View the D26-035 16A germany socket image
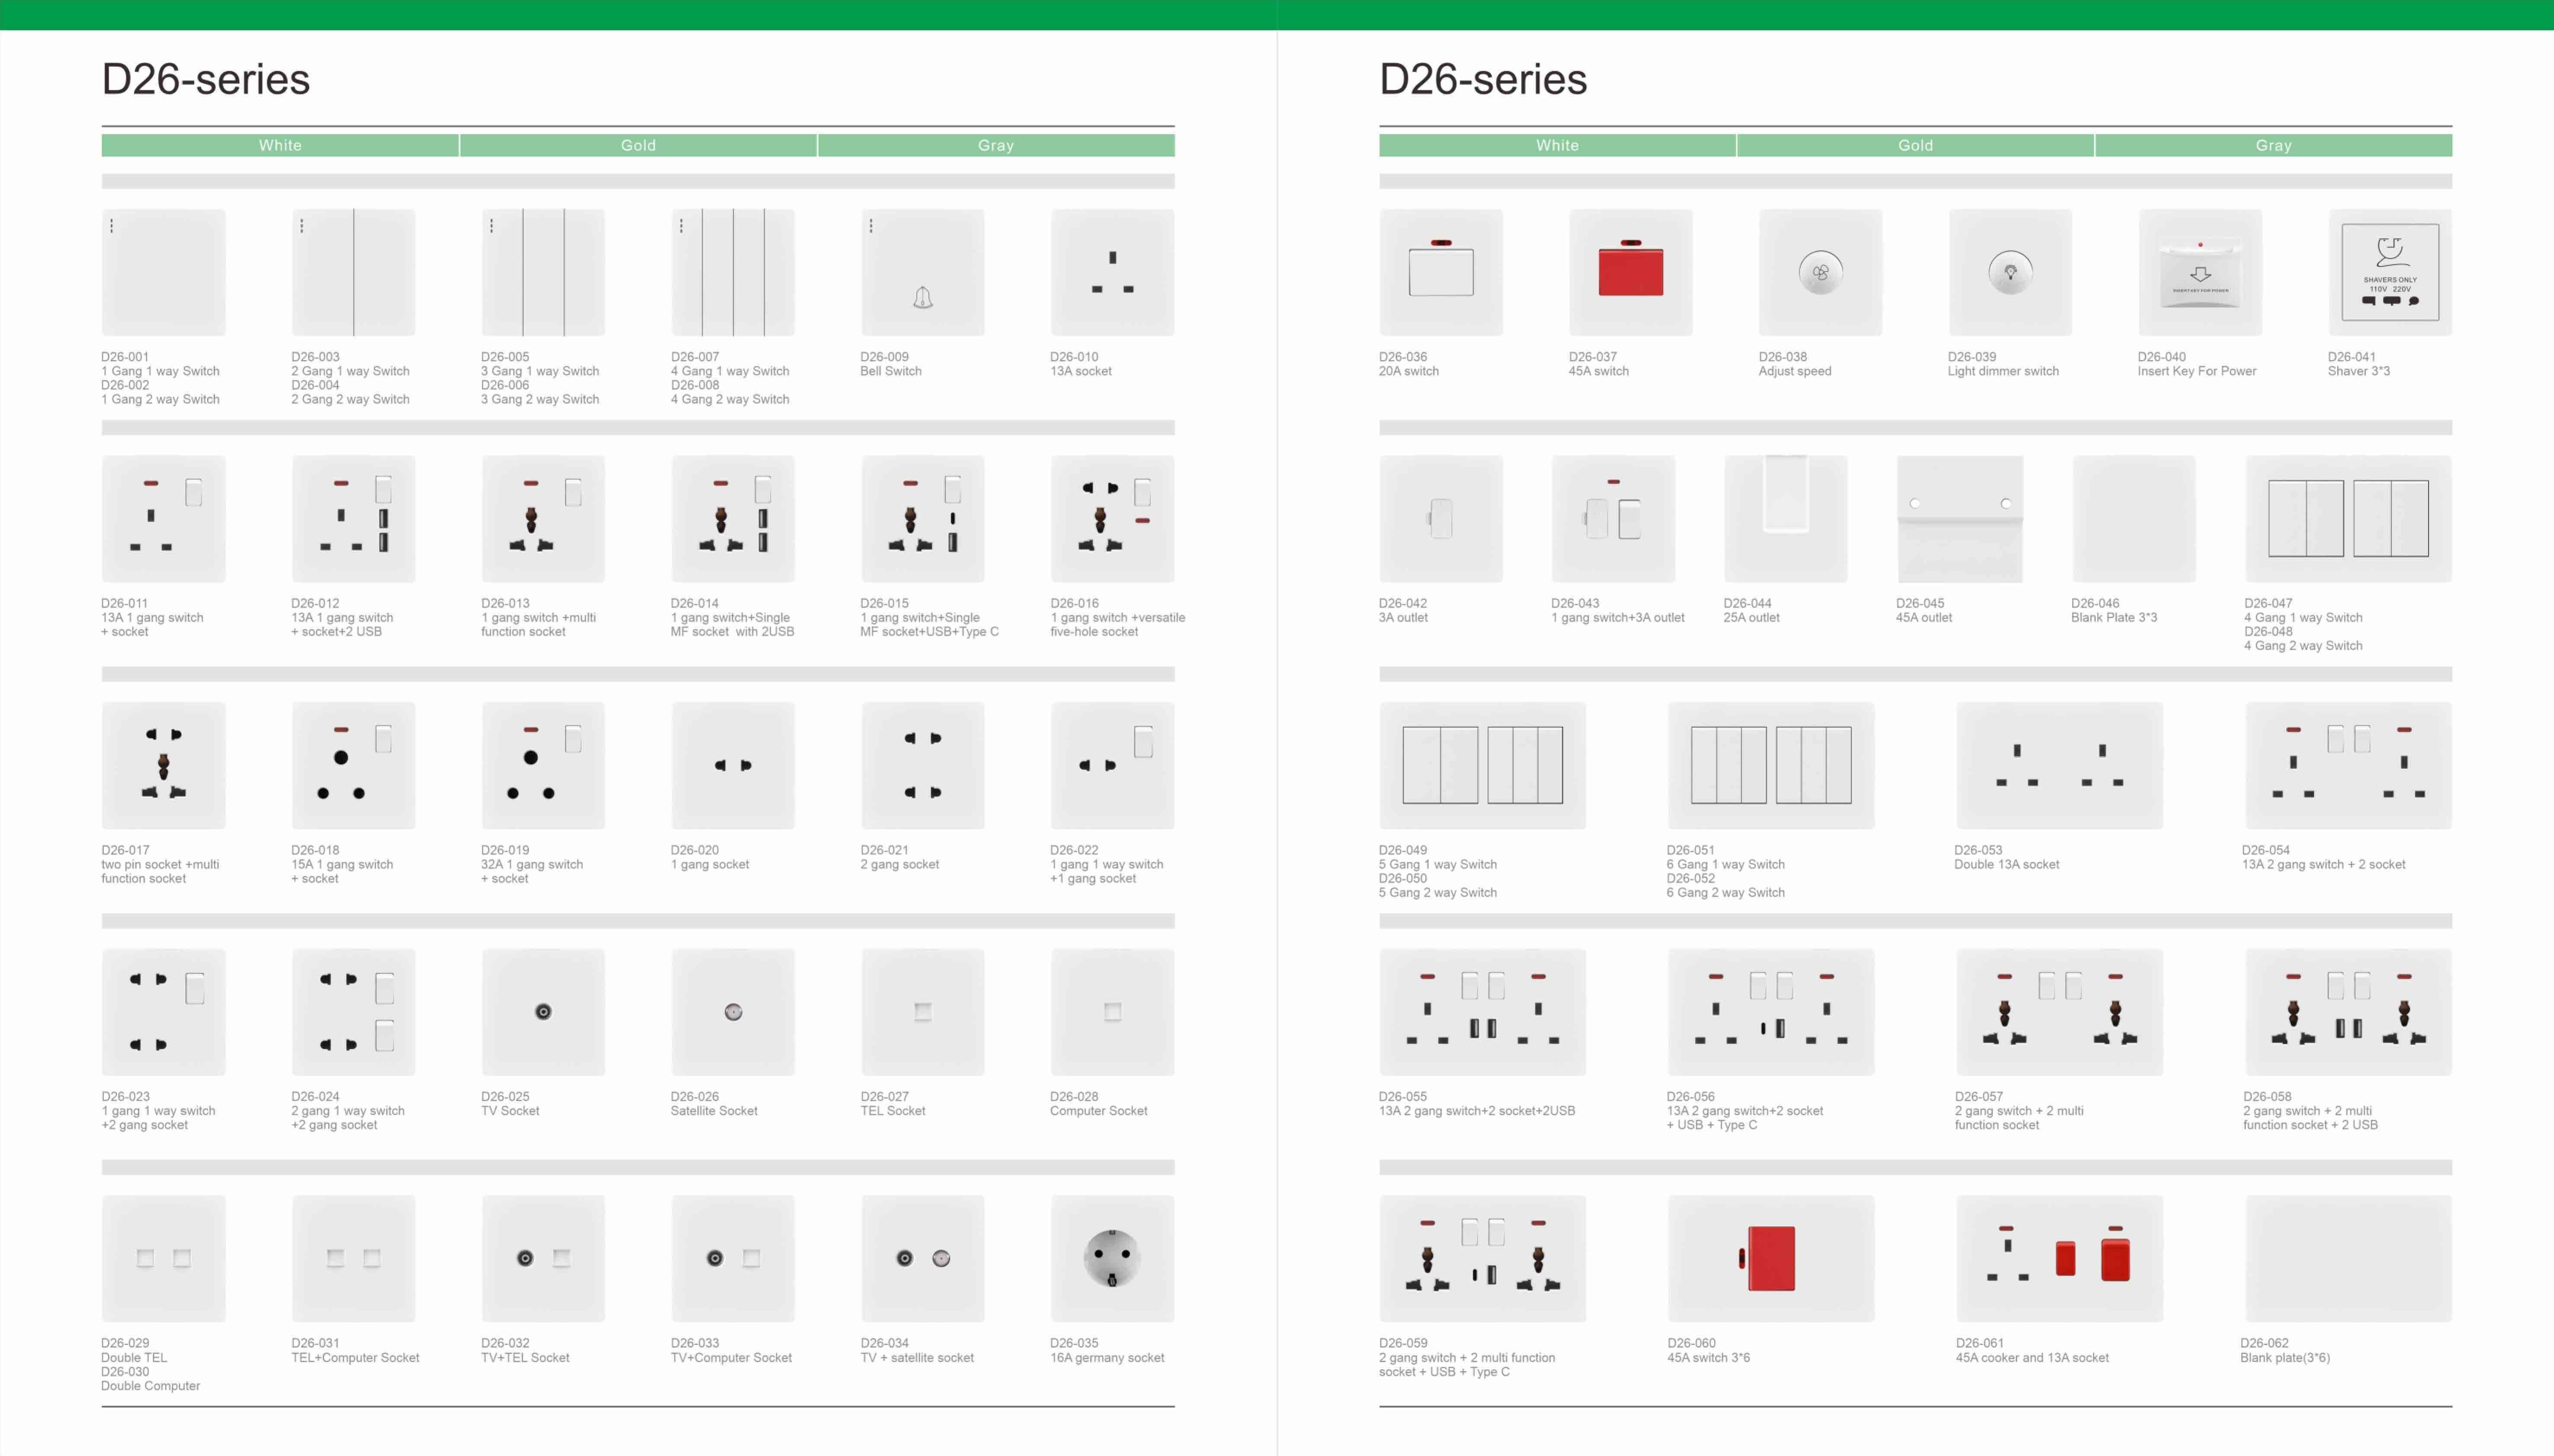Viewport: 2554px width, 1456px height. click(1113, 1259)
